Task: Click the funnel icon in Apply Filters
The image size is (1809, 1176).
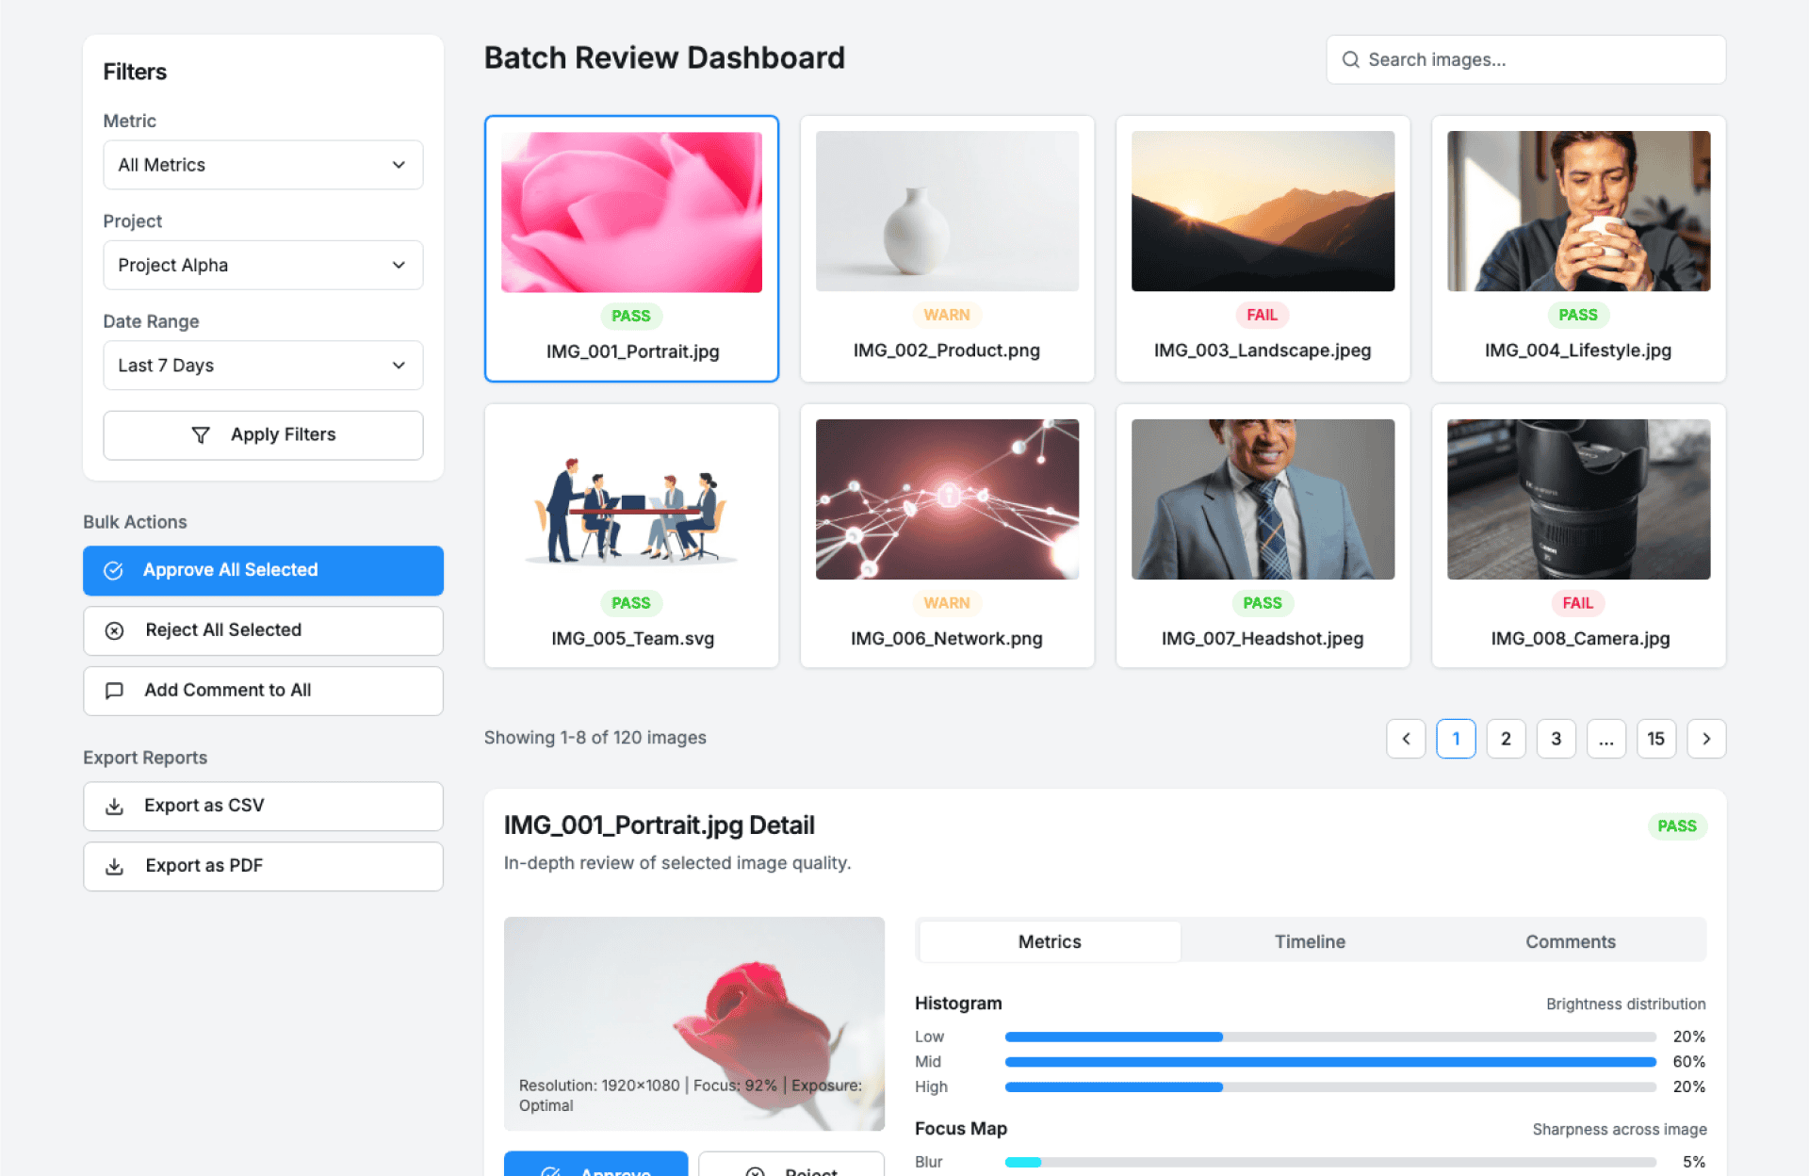Action: coord(200,434)
